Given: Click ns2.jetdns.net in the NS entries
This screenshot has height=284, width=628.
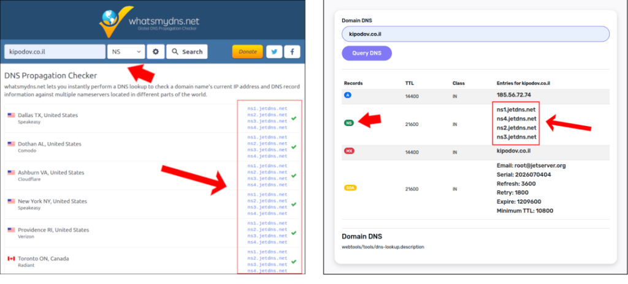Looking at the screenshot, I should [x=516, y=128].
